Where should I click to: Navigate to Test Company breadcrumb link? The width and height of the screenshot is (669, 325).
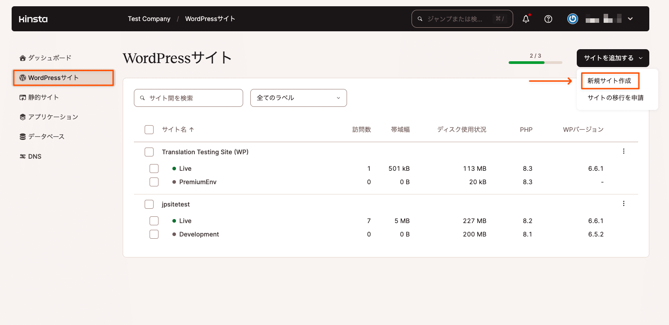(149, 19)
